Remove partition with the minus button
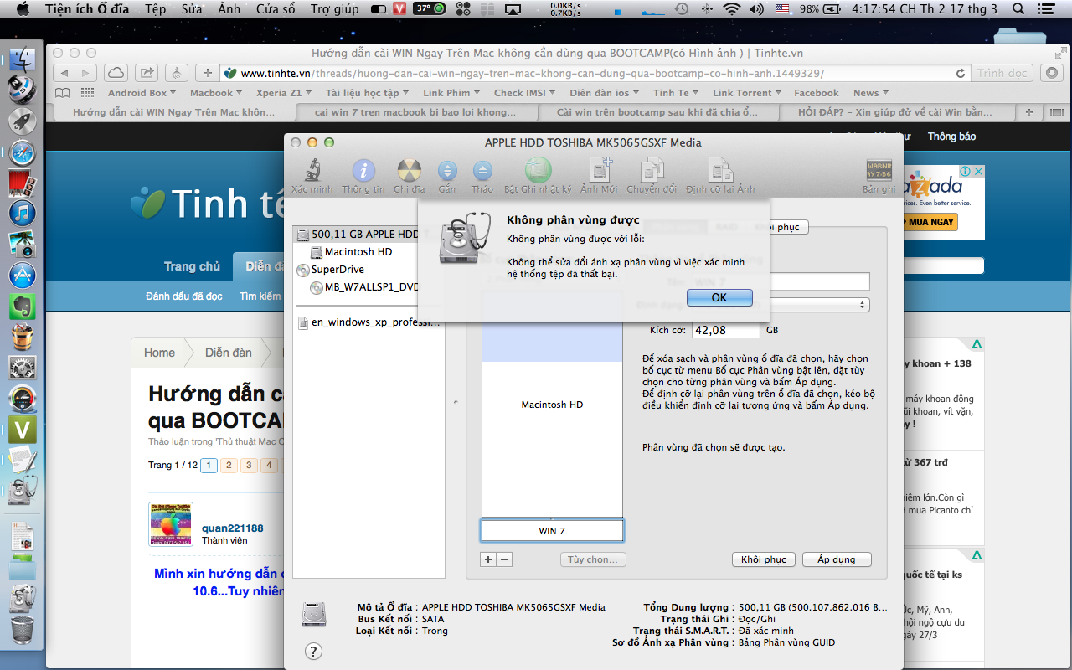Viewport: 1072px width, 670px height. click(504, 559)
